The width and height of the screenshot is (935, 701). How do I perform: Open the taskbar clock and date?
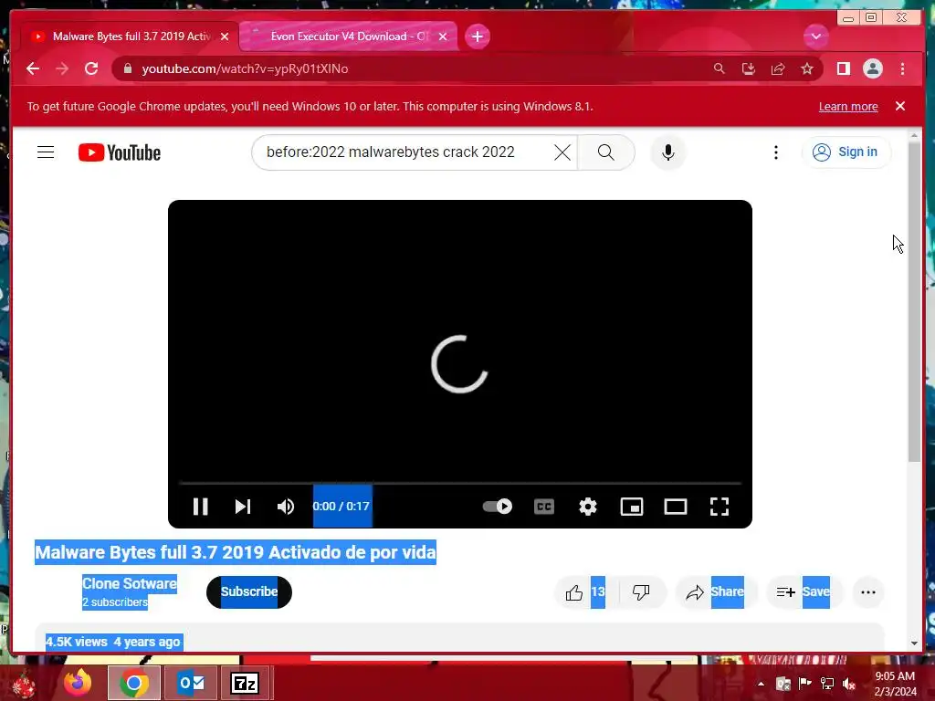(x=895, y=684)
